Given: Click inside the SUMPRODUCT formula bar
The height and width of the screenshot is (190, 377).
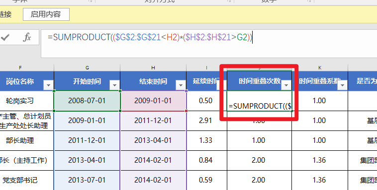Looking at the screenshot, I should point(209,44).
